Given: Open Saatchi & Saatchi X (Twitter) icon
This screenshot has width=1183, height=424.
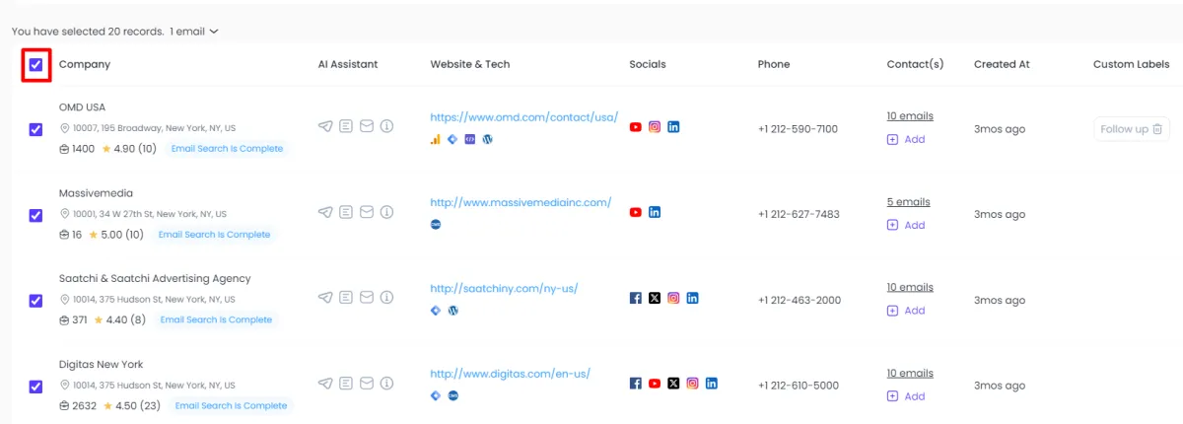Looking at the screenshot, I should pos(655,298).
